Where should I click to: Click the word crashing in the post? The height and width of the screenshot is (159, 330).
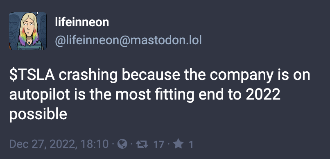pyautogui.click(x=88, y=76)
